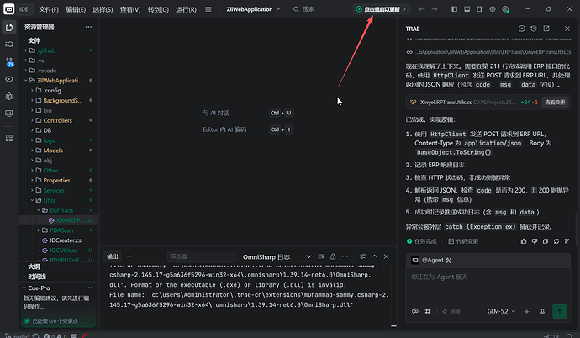
Task: Open Explorer panel more actions ellipsis
Action: coord(88,27)
